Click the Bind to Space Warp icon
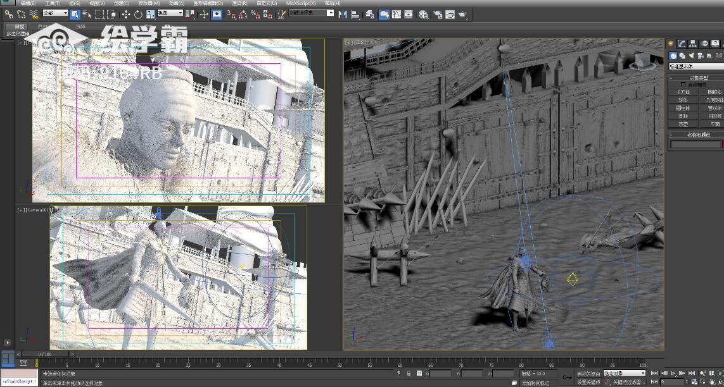This screenshot has width=724, height=387. 33,14
